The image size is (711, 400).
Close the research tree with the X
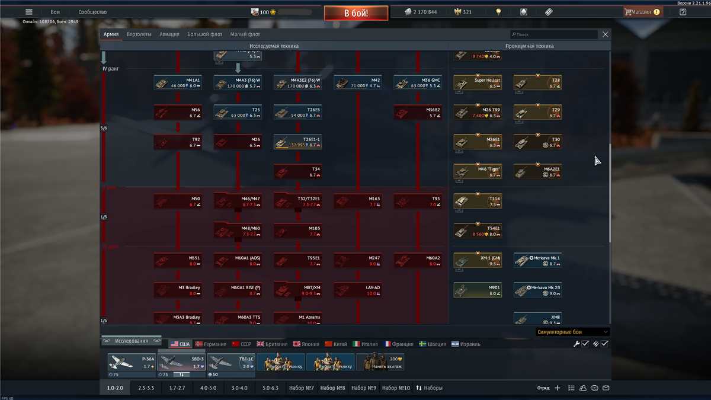[x=605, y=34]
